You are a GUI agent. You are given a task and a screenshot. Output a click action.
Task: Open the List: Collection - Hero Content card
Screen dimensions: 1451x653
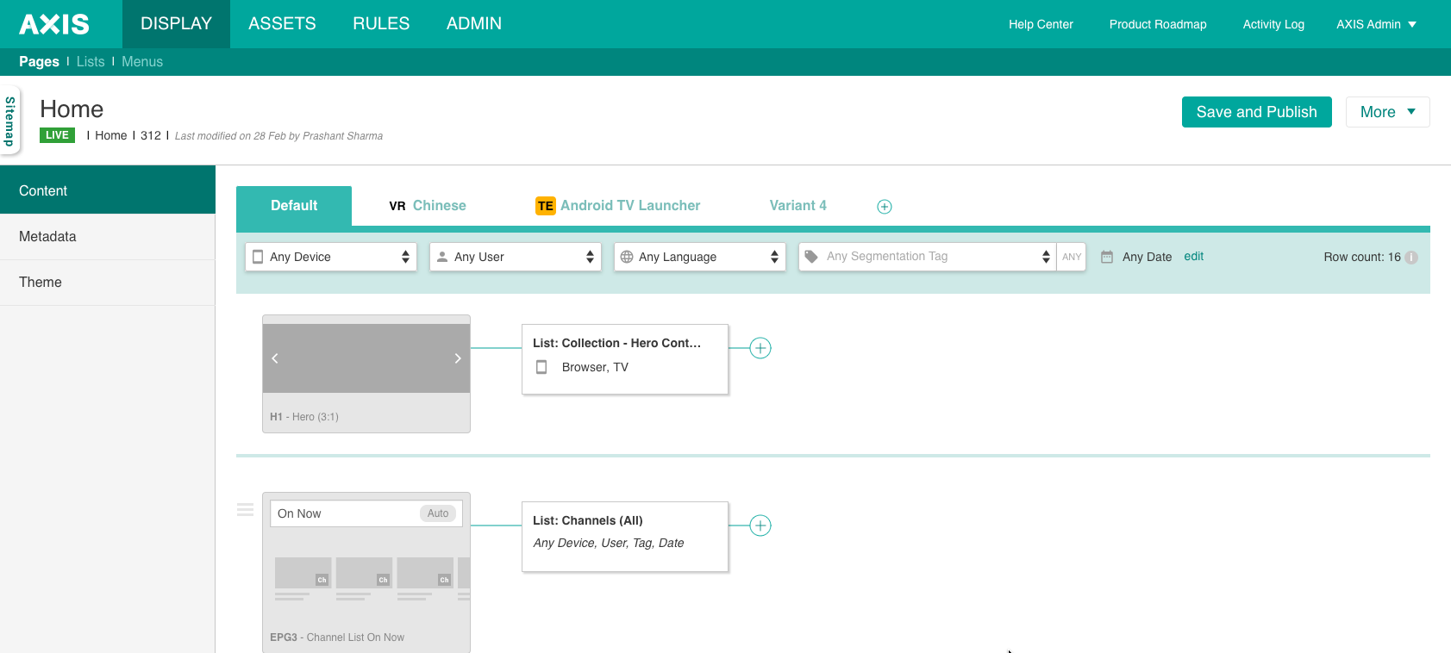pos(625,359)
